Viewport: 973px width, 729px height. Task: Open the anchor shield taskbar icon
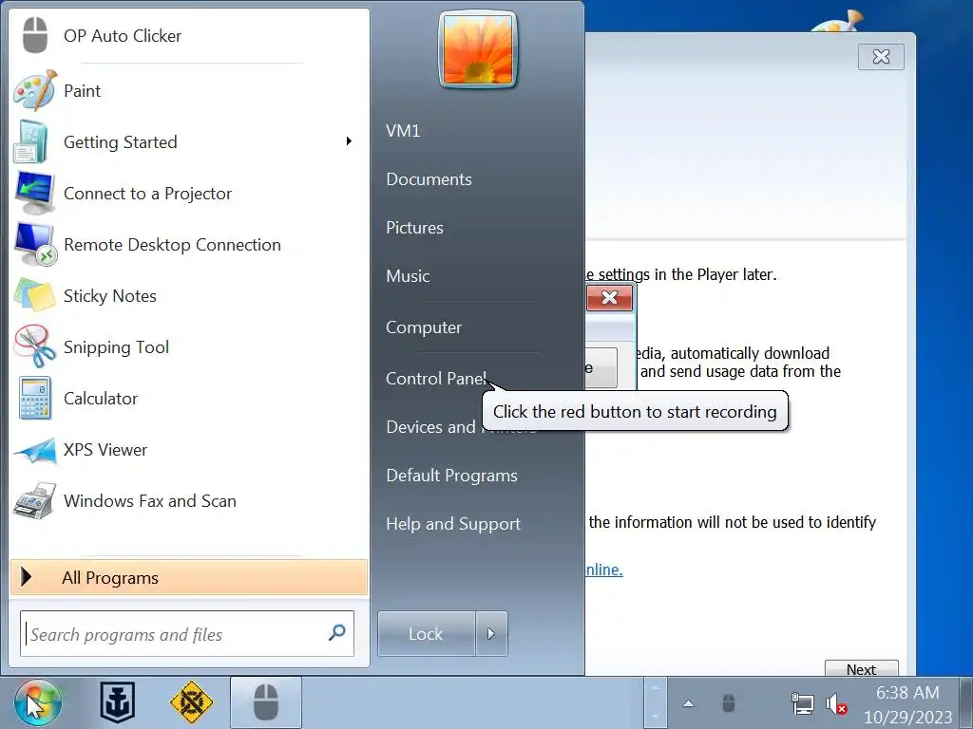click(x=117, y=703)
